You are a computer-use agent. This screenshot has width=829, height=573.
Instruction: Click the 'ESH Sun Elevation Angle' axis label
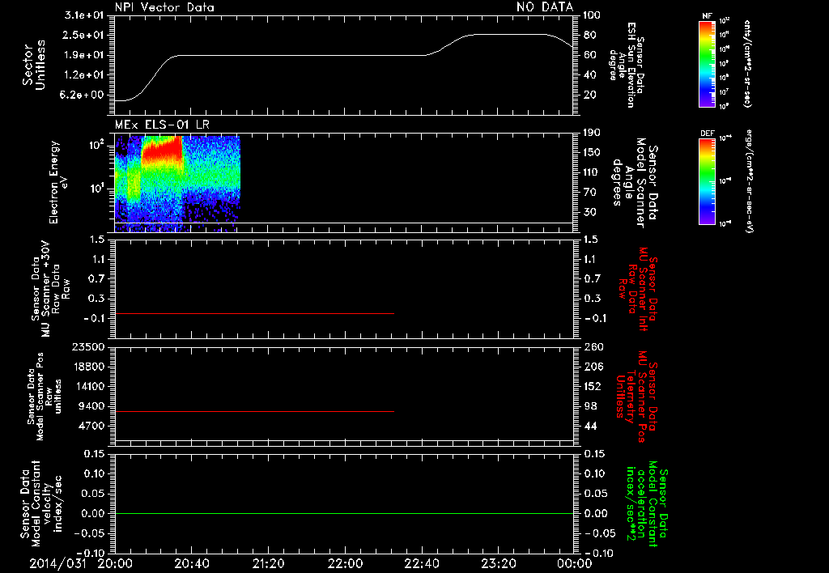pyautogui.click(x=627, y=65)
